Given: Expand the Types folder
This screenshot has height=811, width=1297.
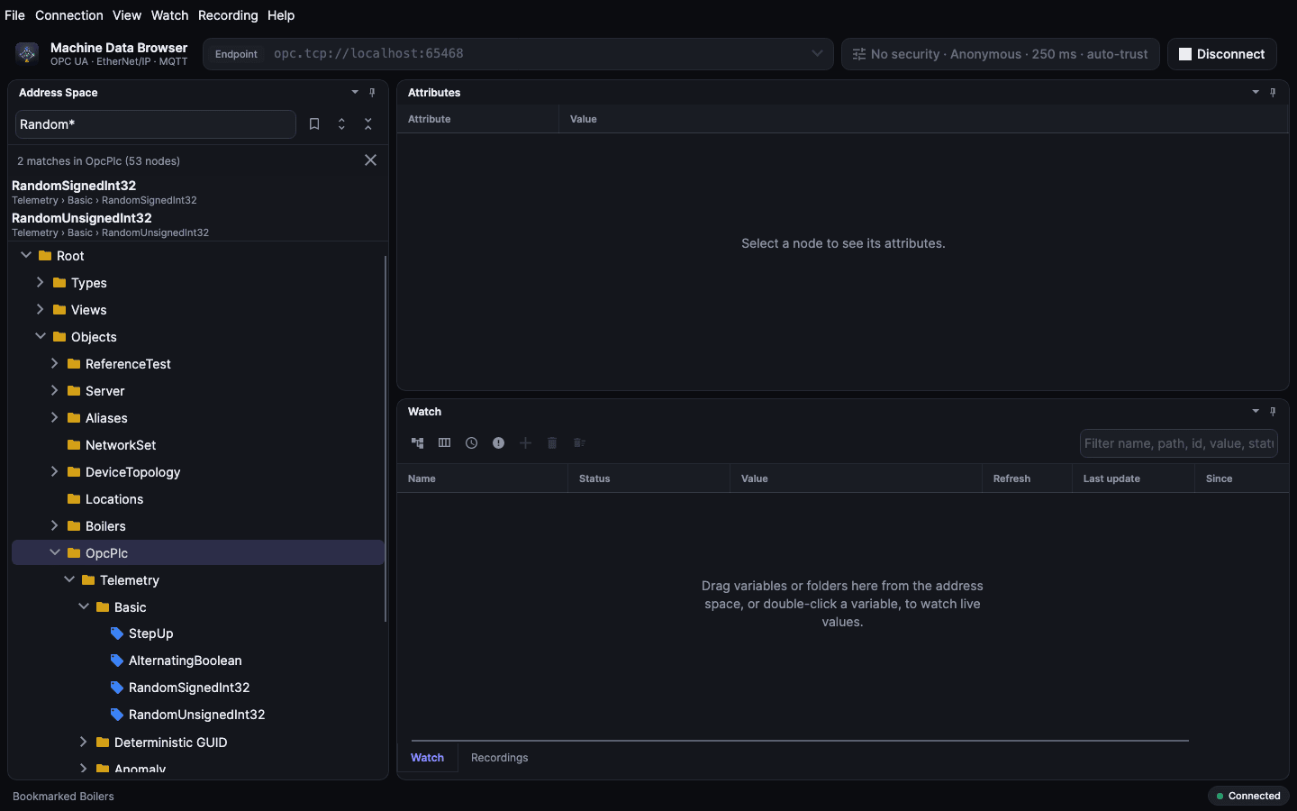Looking at the screenshot, I should click(40, 282).
